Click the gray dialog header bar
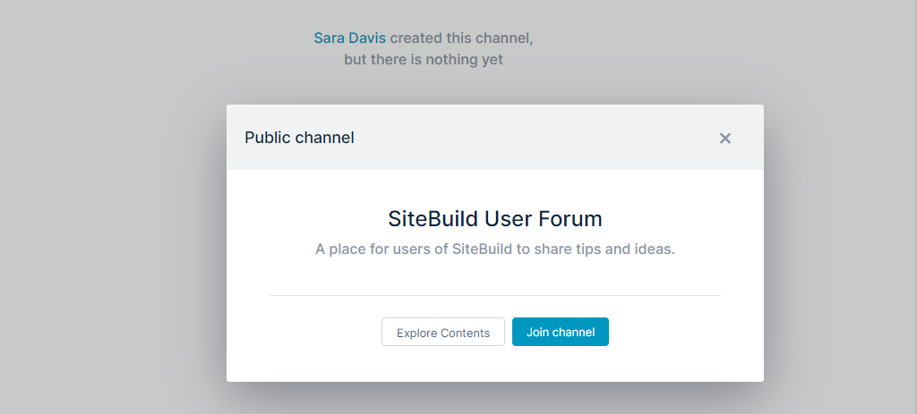917x414 pixels. [494, 138]
